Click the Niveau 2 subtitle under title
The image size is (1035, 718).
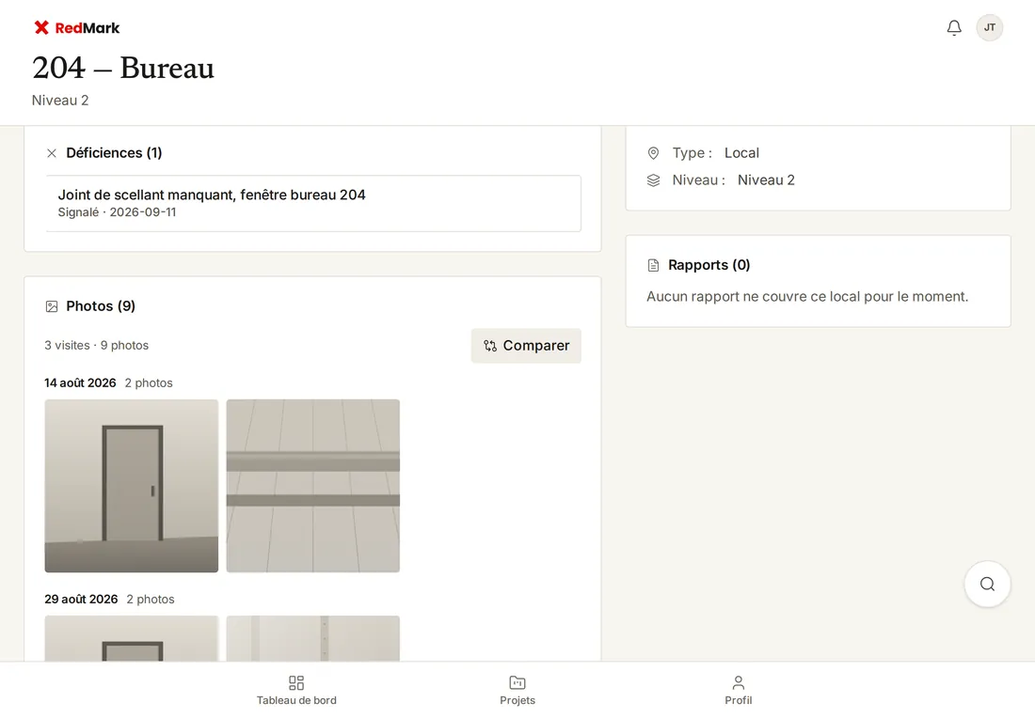click(x=60, y=101)
